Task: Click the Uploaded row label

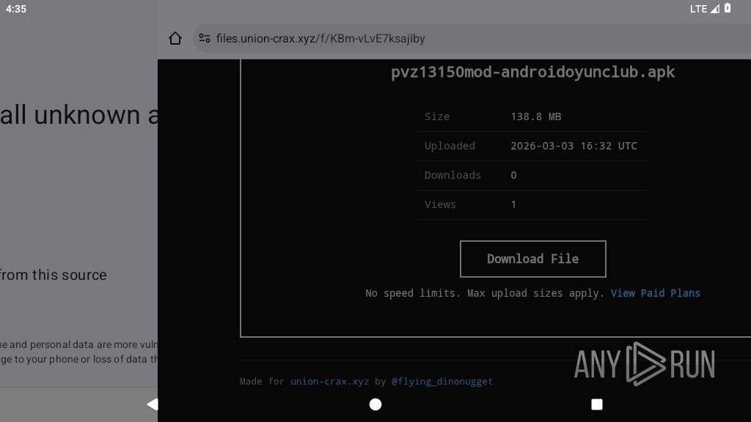Action: coord(450,146)
